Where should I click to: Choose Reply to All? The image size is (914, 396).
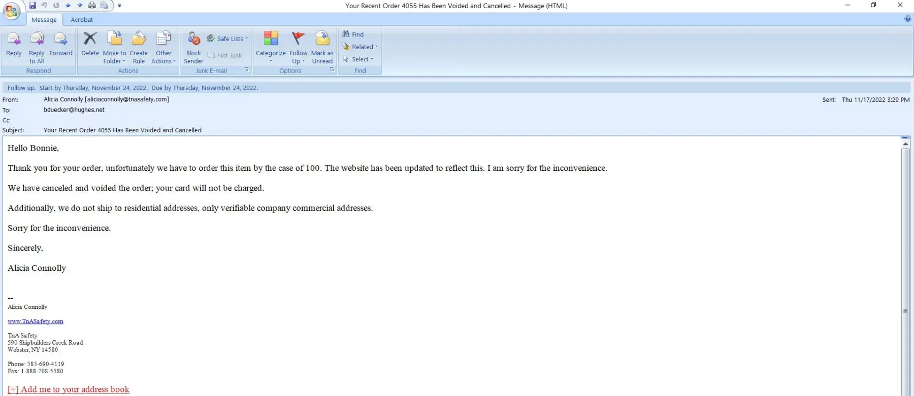[x=37, y=48]
